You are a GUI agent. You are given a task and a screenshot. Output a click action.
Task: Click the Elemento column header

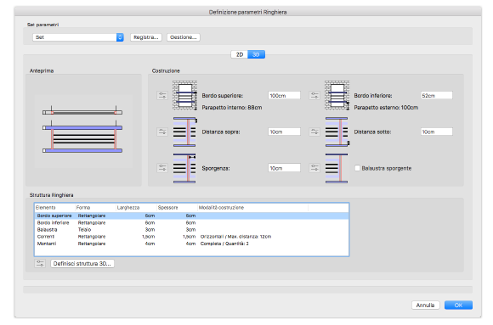pyautogui.click(x=54, y=208)
